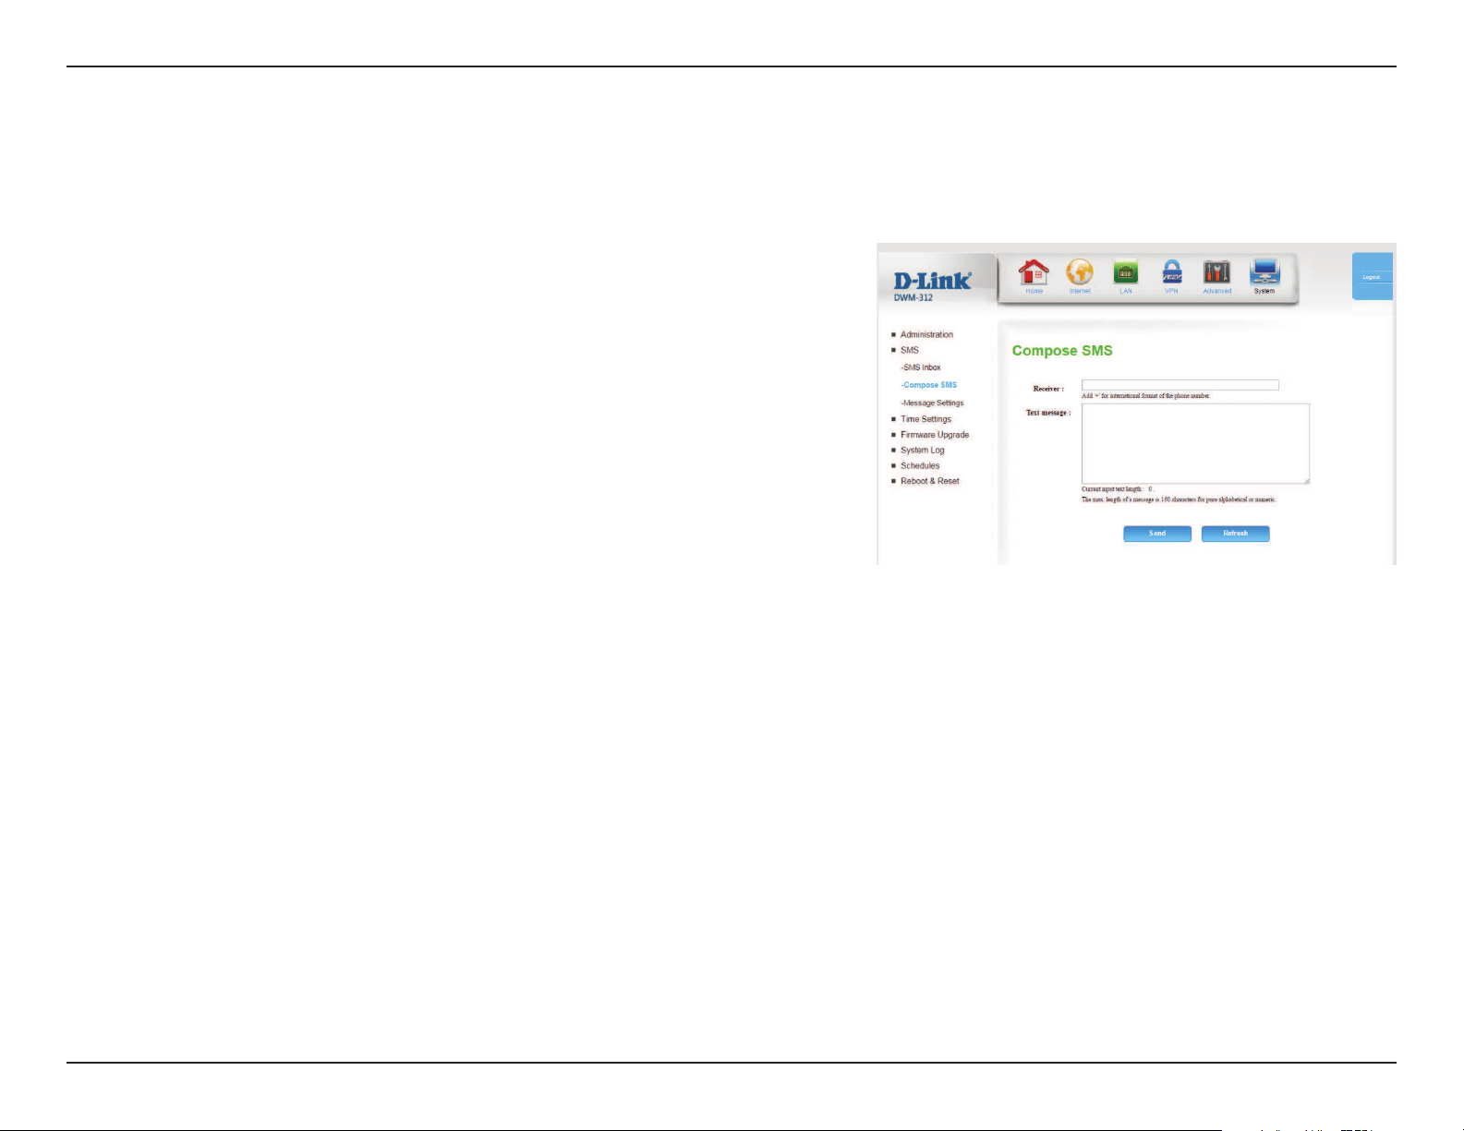Click the international format hint text
Image resolution: width=1464 pixels, height=1131 pixels.
(x=1145, y=396)
